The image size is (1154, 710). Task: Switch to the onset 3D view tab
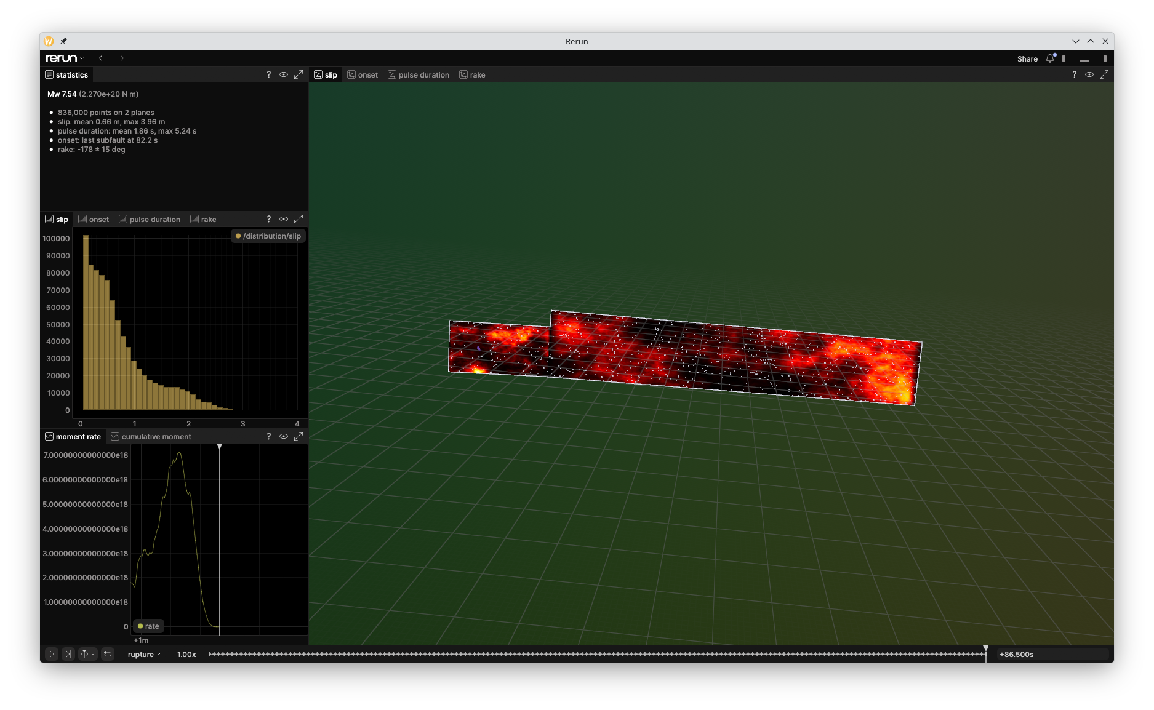(x=363, y=75)
